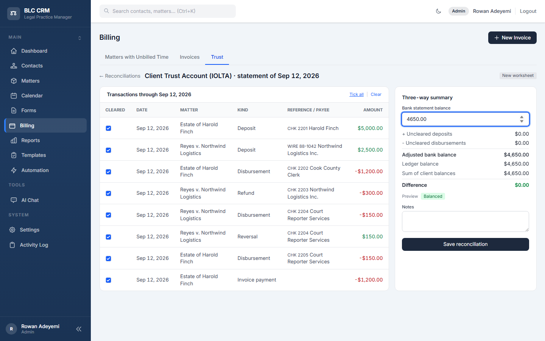545x341 pixels.
Task: Click the Clear link in transactions header
Action: [376, 94]
